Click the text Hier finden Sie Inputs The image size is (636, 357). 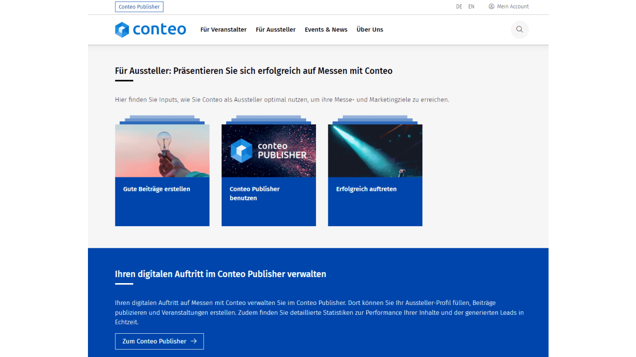(282, 100)
